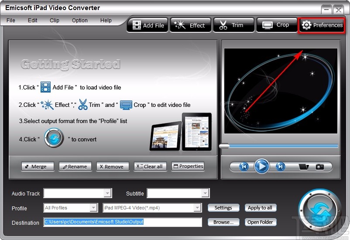Click Crop monitor icon in Getting Started
The image size is (350, 240).
click(126, 105)
